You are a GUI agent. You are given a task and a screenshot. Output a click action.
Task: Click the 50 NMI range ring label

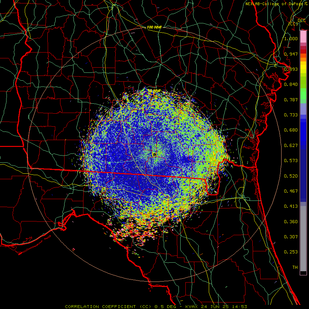(154, 91)
